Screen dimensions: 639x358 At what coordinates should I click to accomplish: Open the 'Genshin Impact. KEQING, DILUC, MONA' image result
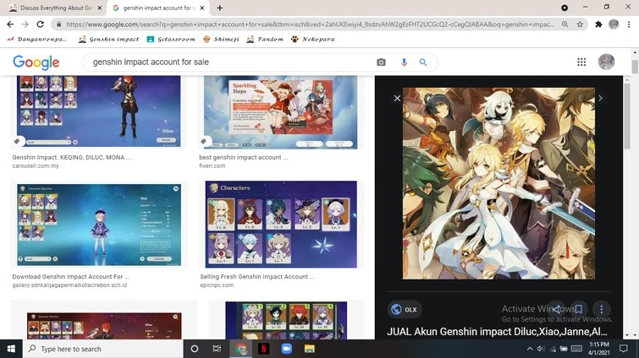tap(99, 111)
